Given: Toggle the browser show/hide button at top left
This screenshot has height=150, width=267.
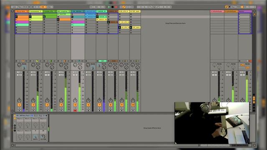Looking at the screenshot, I should coord(12,11).
